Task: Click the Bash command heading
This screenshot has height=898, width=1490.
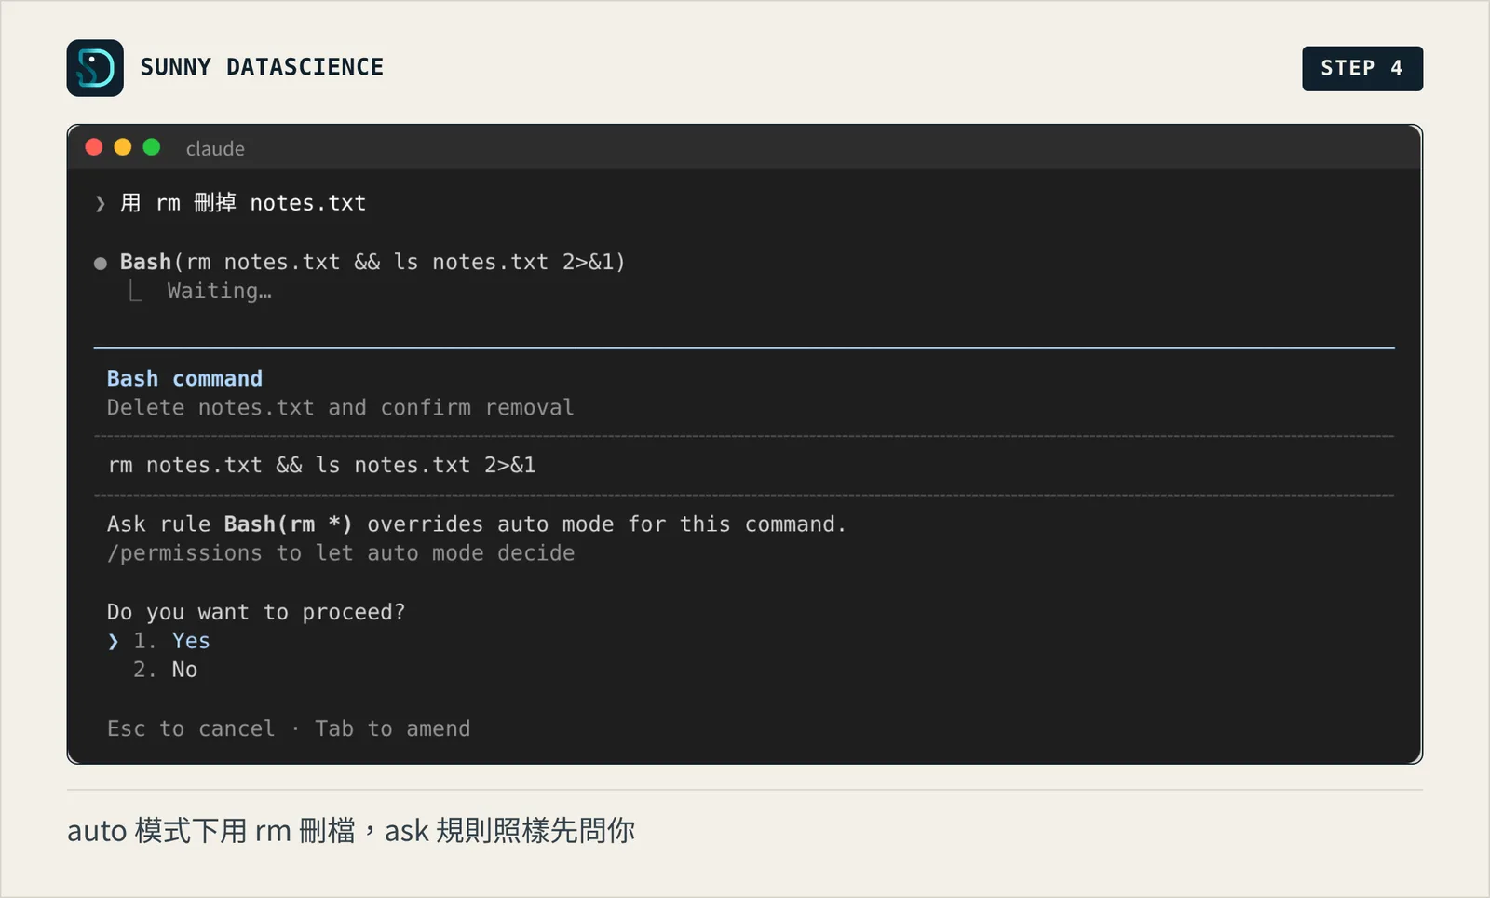Action: click(184, 378)
